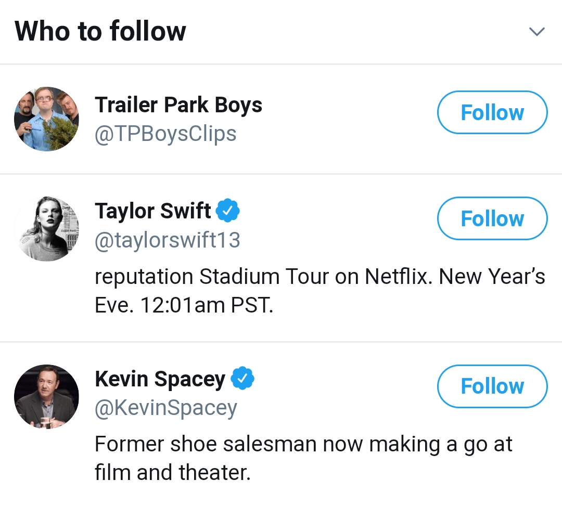
Task: Select the Taylor Swift display name
Action: (x=152, y=211)
